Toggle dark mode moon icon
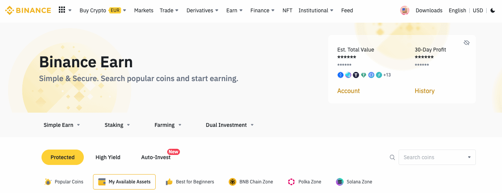This screenshot has height=193, width=502. (x=493, y=10)
